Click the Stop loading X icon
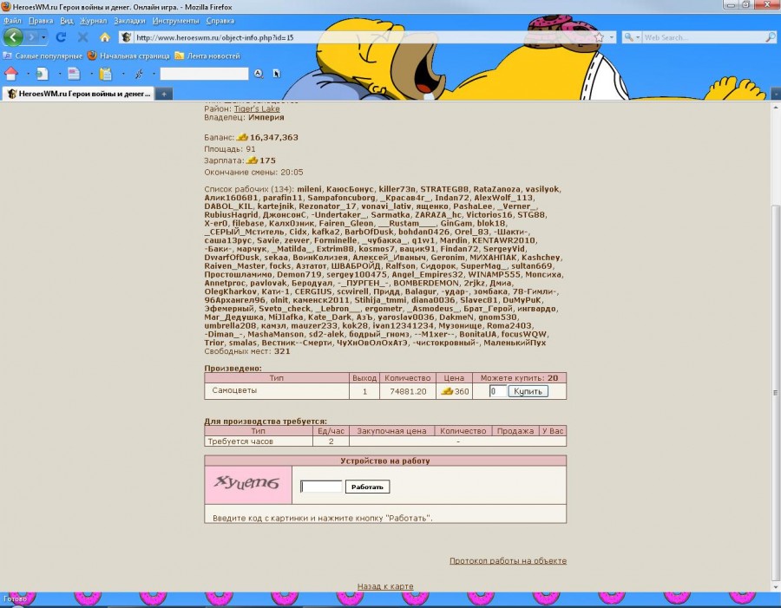781x608 pixels. coord(82,37)
